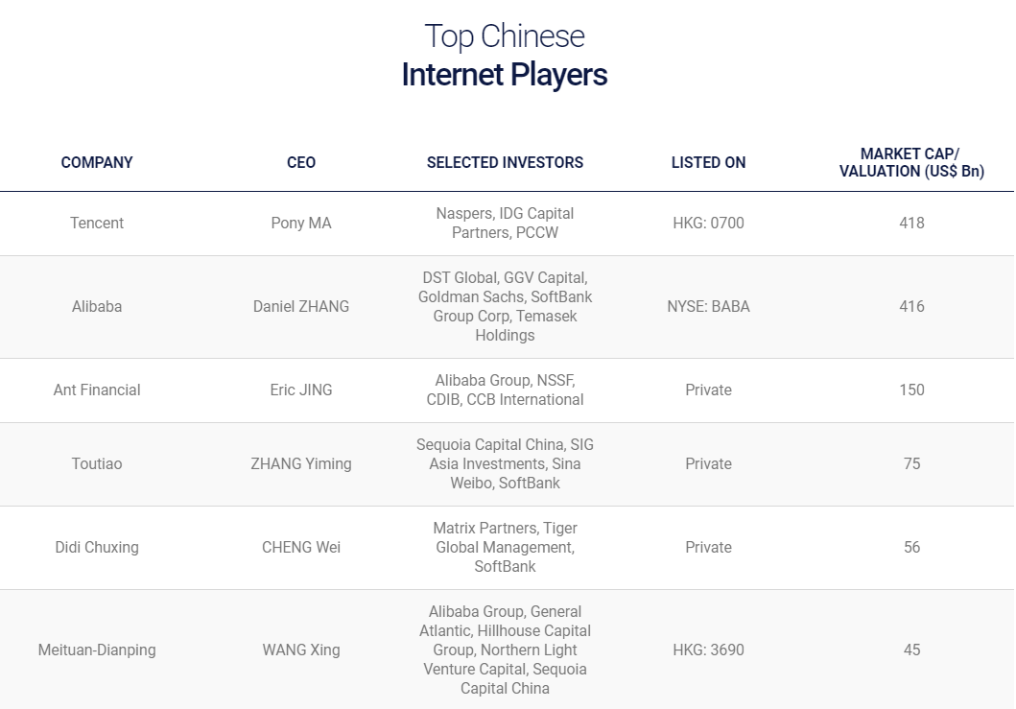Click the LISTED ON column header

coord(708,163)
